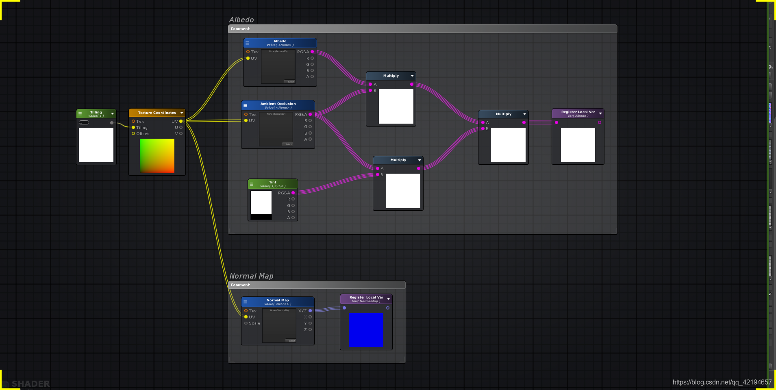The width and height of the screenshot is (776, 390).
Task: Click Register Local Var NormalMap input port
Action: (x=344, y=308)
